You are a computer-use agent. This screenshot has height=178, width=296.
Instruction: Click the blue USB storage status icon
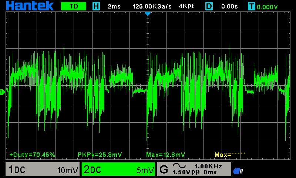238,171
